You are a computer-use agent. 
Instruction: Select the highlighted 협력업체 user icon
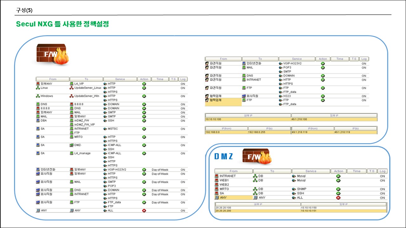click(x=207, y=100)
